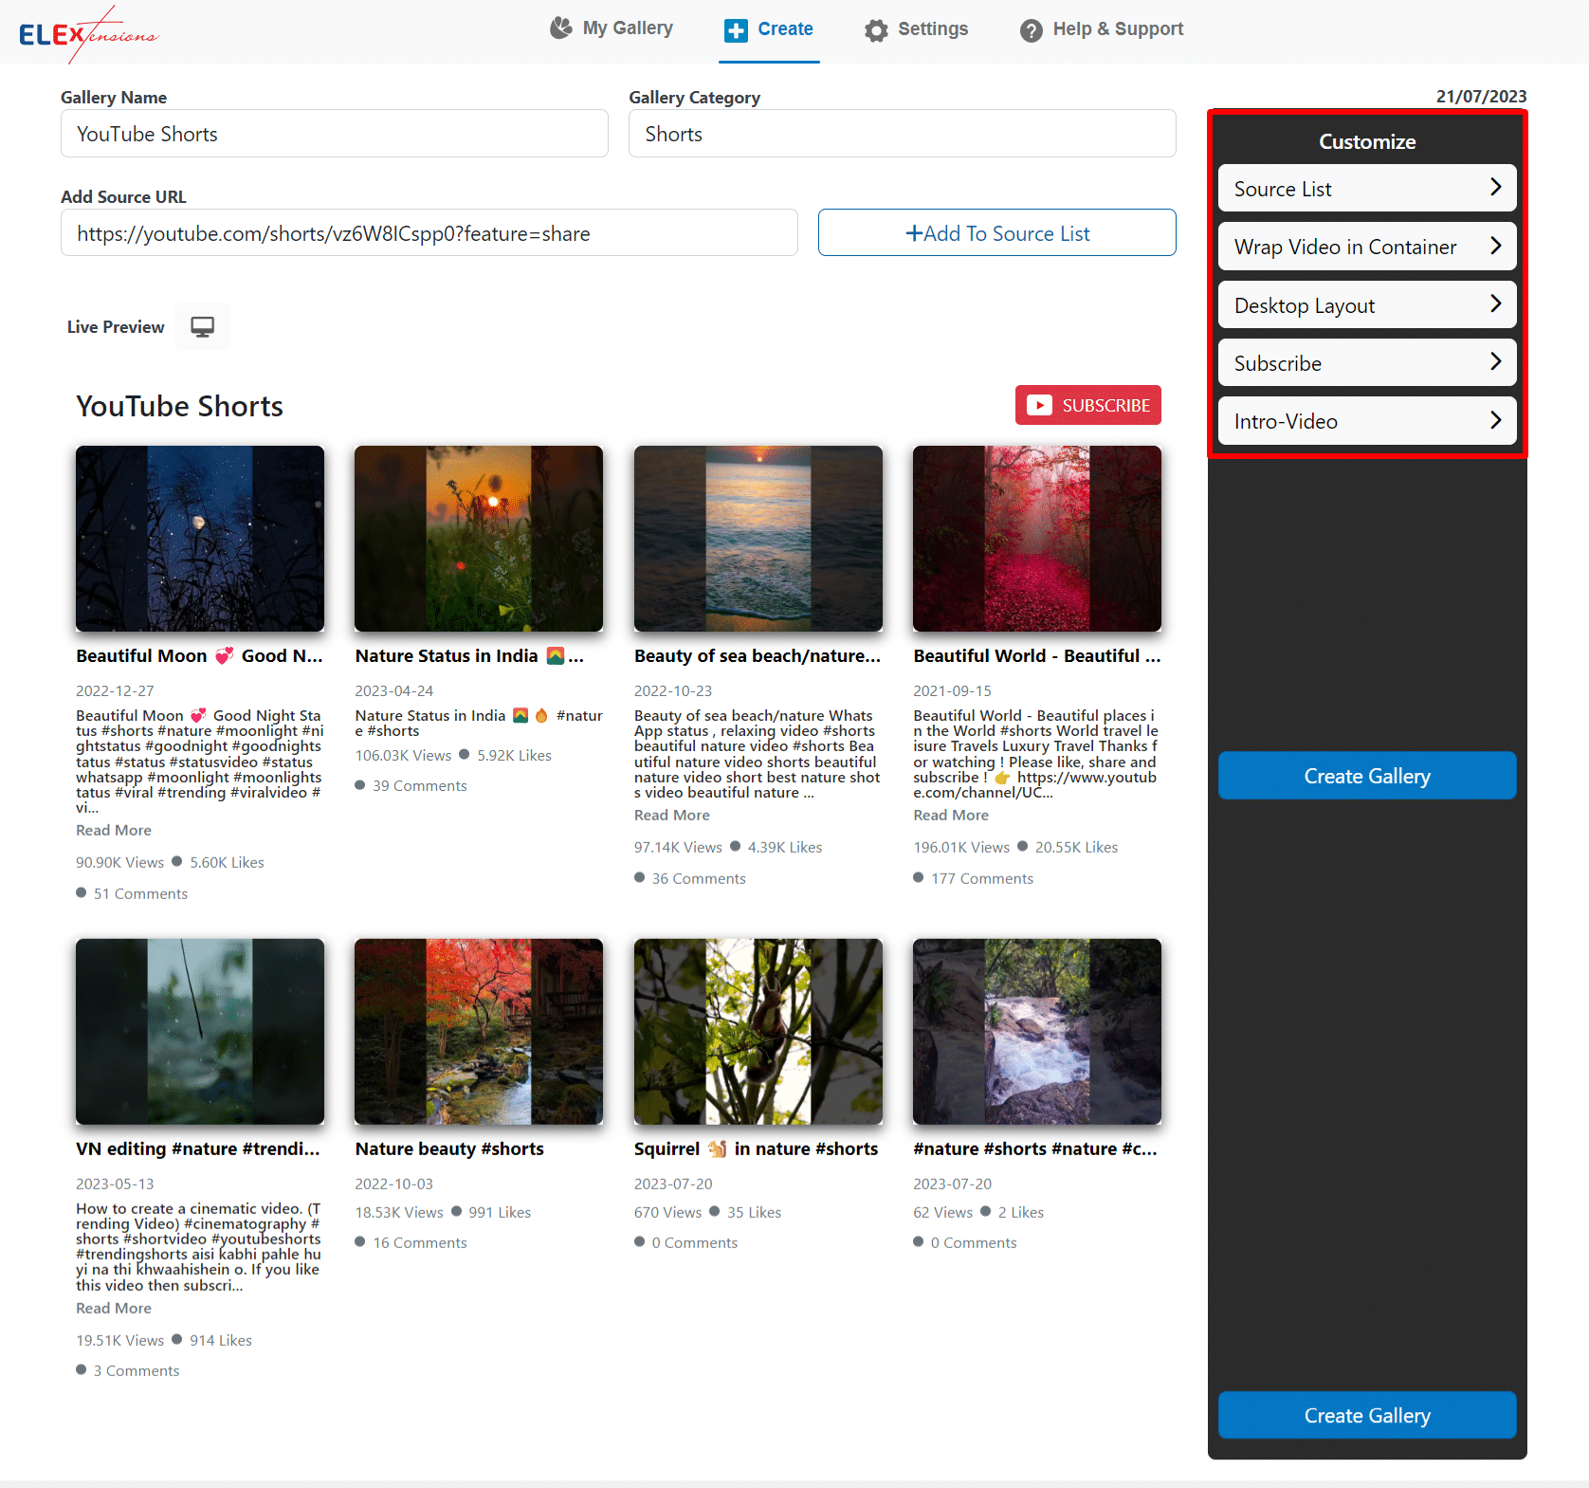Expand the Intro-Video section
Screen dimensions: 1589x1488
[1367, 421]
